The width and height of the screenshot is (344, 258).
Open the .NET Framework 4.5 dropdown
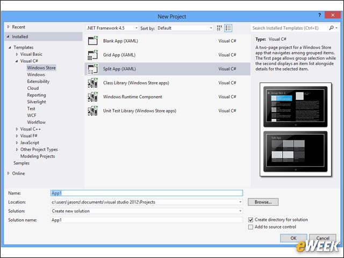(112, 28)
